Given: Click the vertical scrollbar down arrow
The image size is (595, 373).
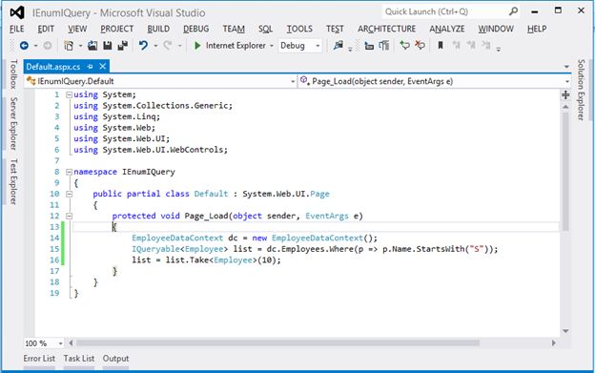Looking at the screenshot, I should click(565, 331).
